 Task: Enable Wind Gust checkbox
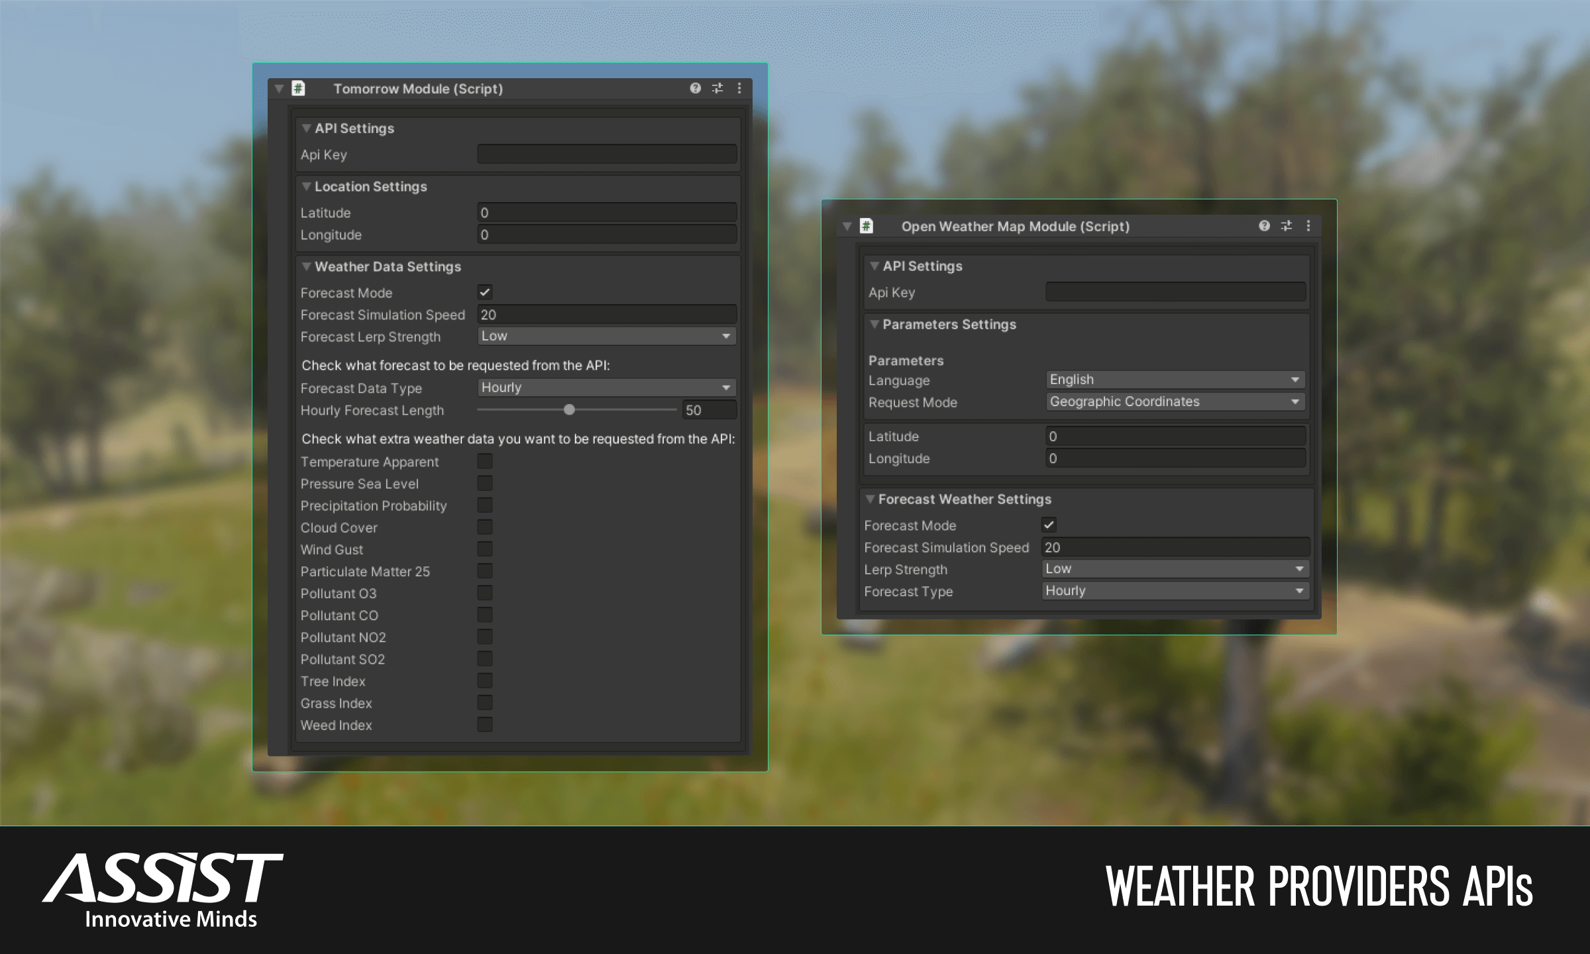[485, 549]
